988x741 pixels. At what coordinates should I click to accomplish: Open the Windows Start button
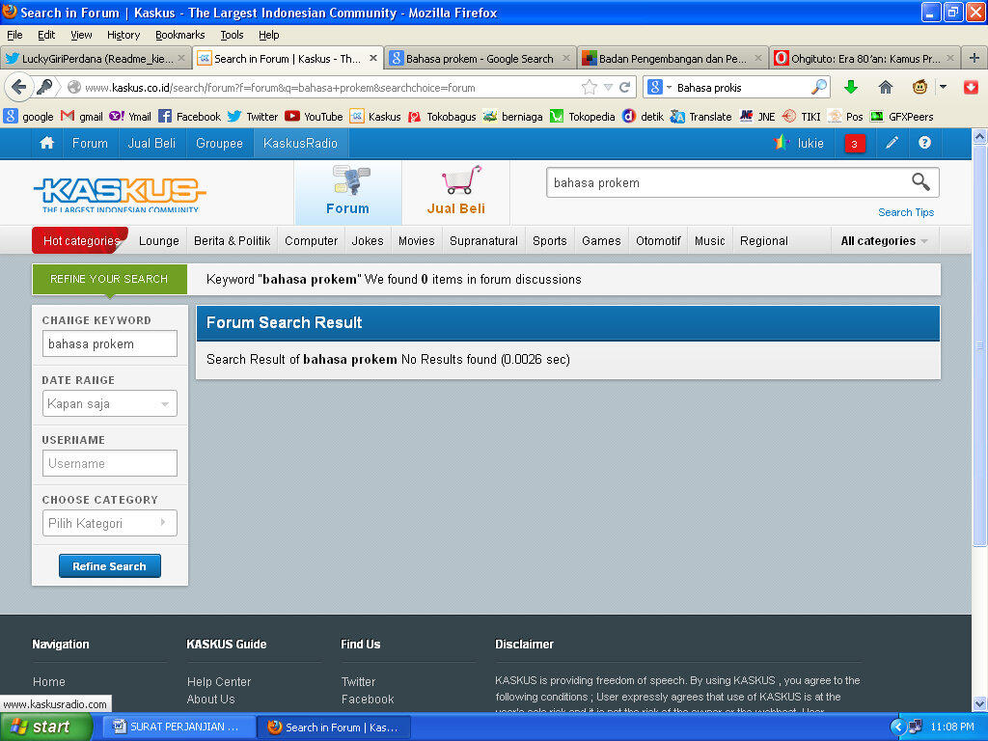coord(46,727)
